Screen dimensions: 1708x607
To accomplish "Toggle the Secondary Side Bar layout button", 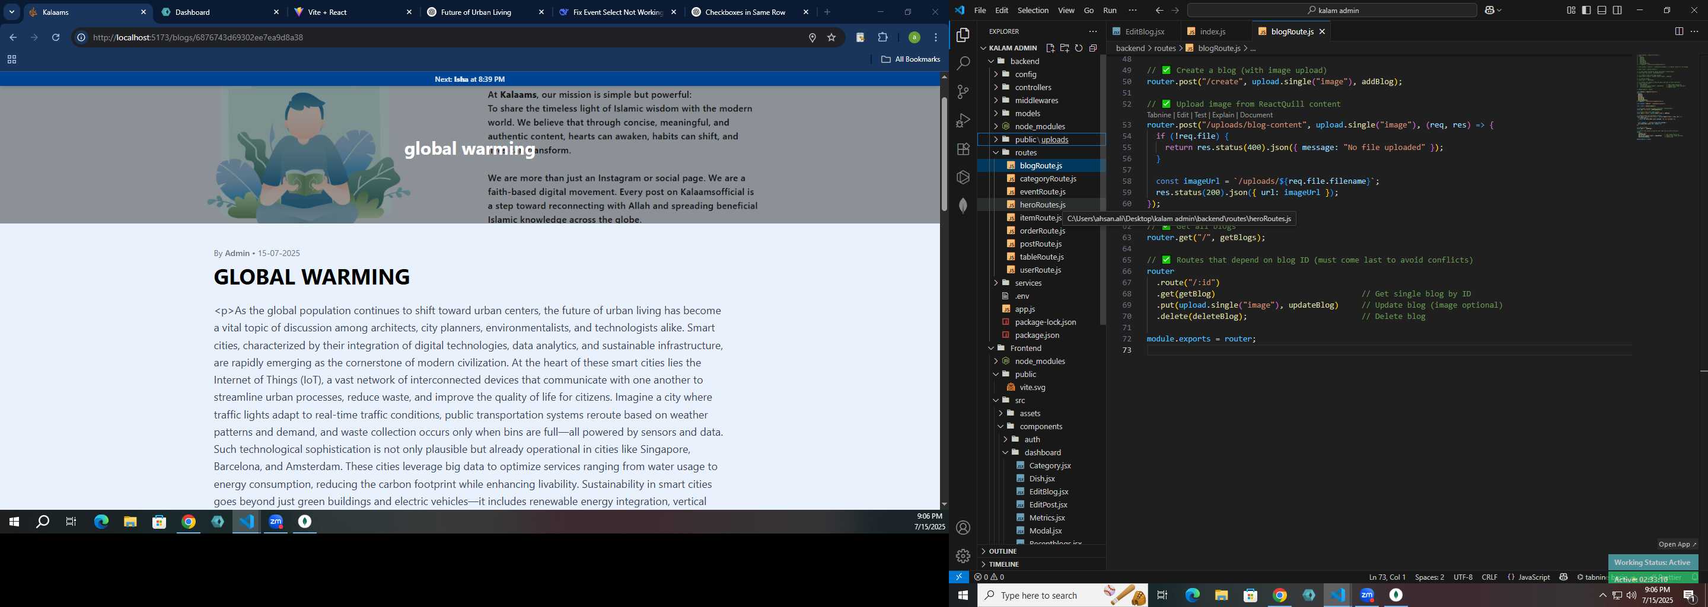I will point(1617,10).
